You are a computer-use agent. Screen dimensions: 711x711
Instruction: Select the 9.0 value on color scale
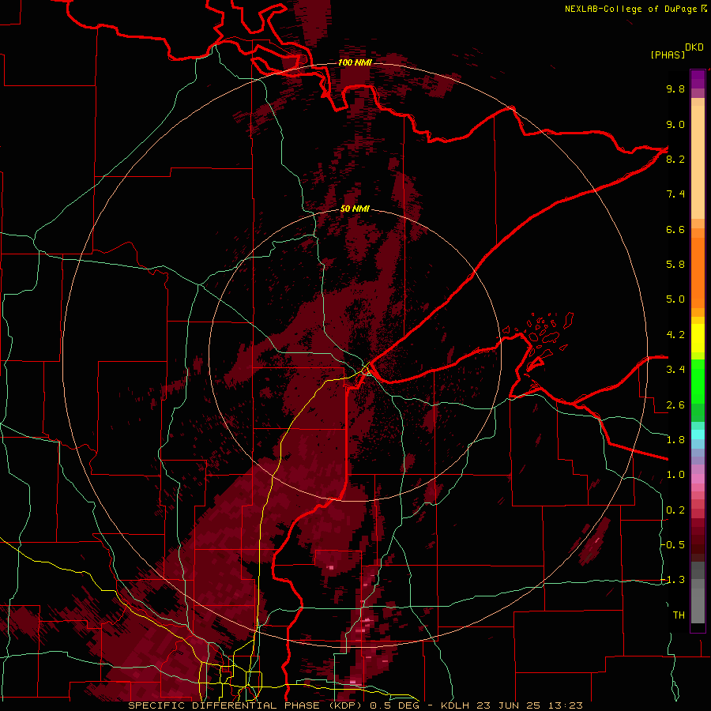click(675, 124)
